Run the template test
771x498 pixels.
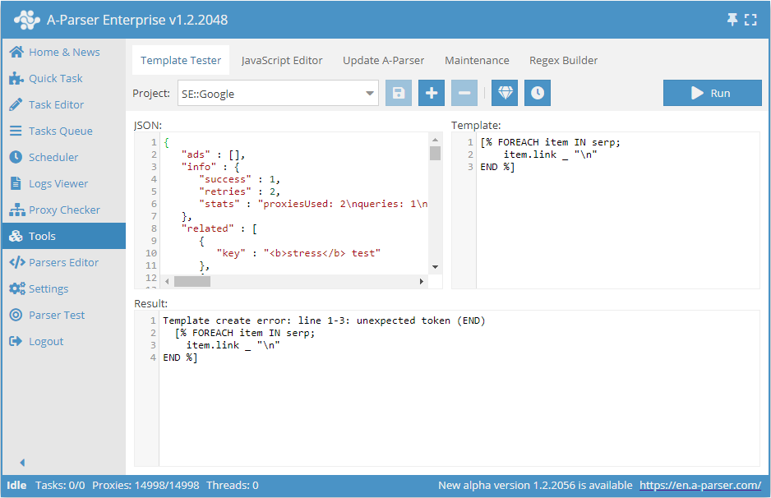pyautogui.click(x=712, y=93)
